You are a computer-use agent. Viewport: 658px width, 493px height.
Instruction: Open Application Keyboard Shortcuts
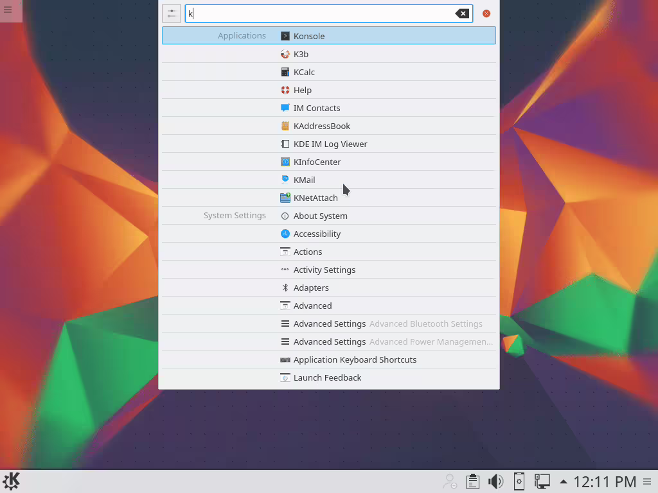click(x=329, y=360)
